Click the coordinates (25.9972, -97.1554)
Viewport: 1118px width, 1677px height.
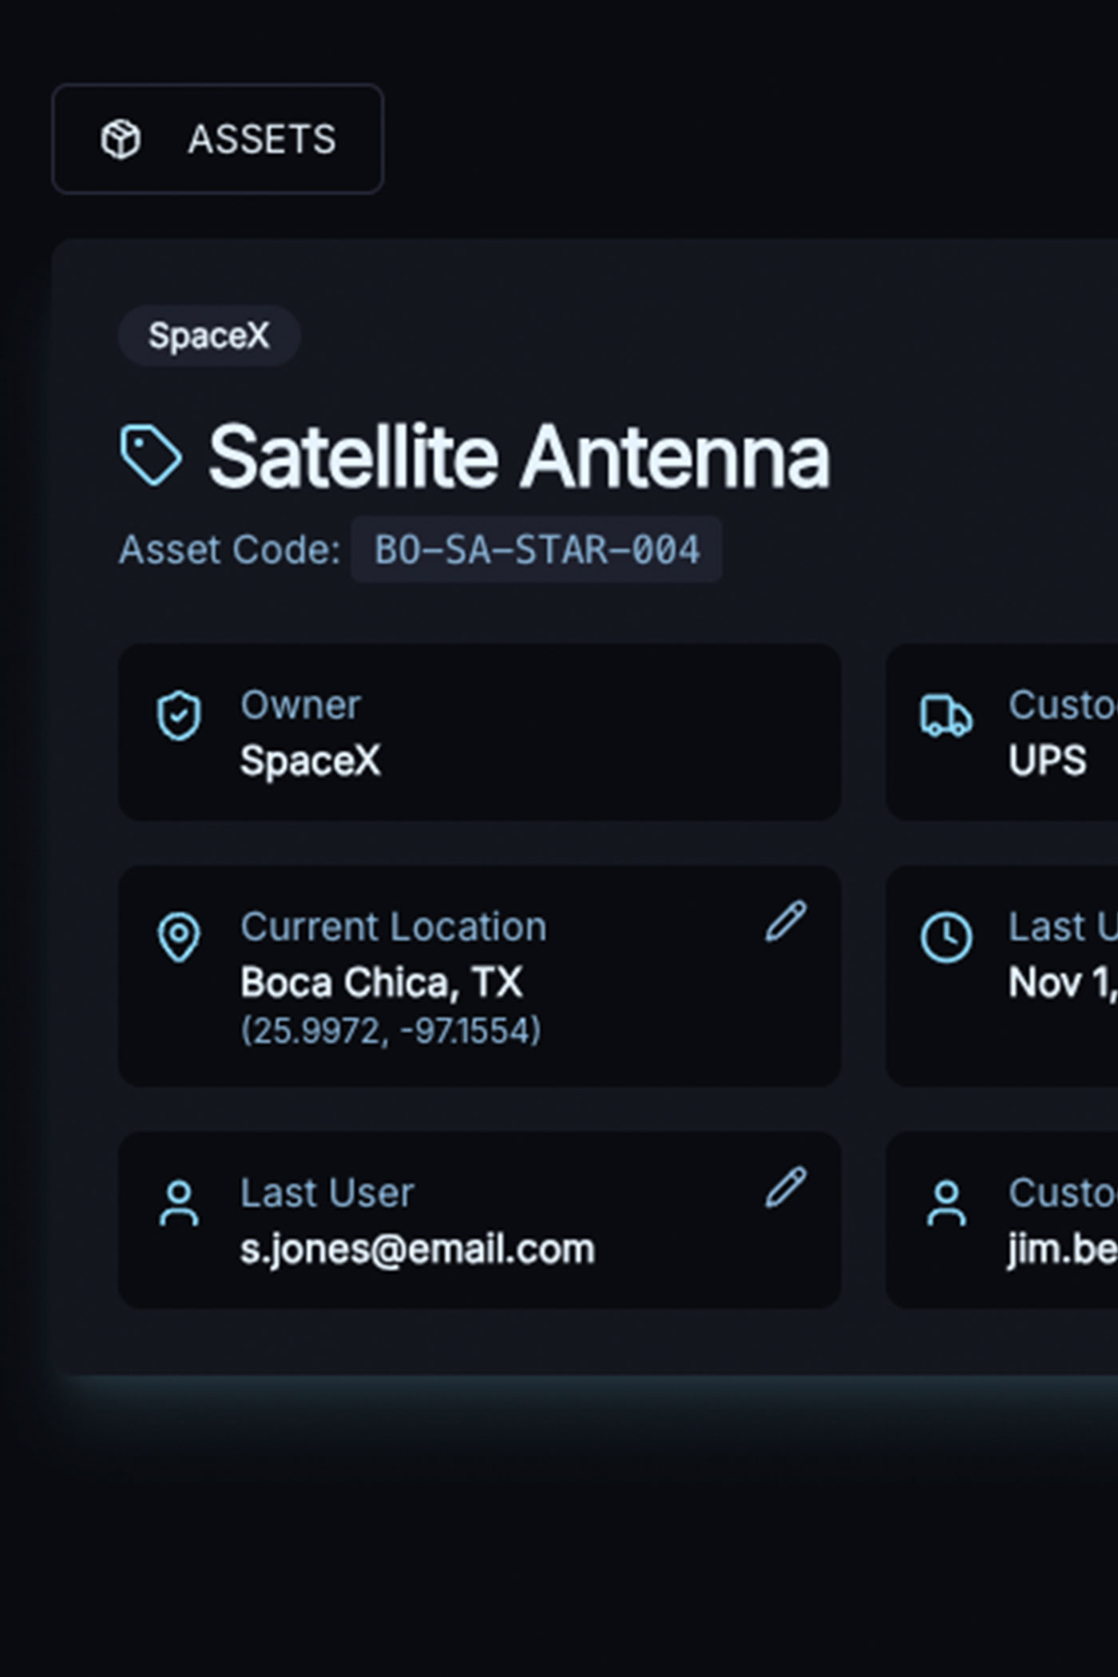pos(391,1031)
